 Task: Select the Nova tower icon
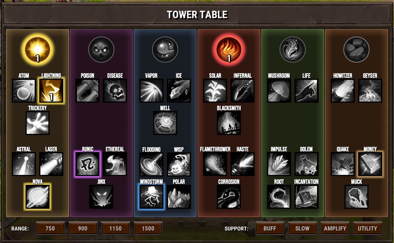37,197
